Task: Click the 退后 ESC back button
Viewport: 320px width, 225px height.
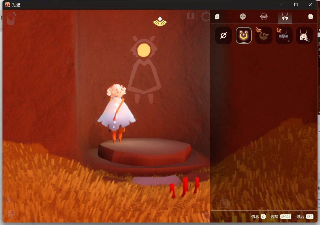Action: pos(305,217)
